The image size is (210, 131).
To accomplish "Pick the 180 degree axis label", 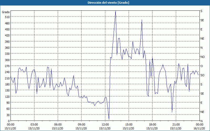I will click(x=7, y=84).
